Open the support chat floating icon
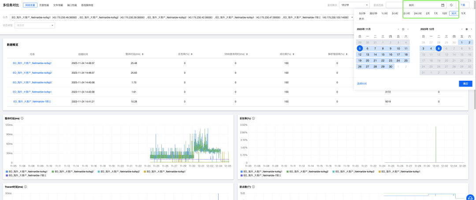Screen dimensions: 476x200 click(x=471, y=196)
